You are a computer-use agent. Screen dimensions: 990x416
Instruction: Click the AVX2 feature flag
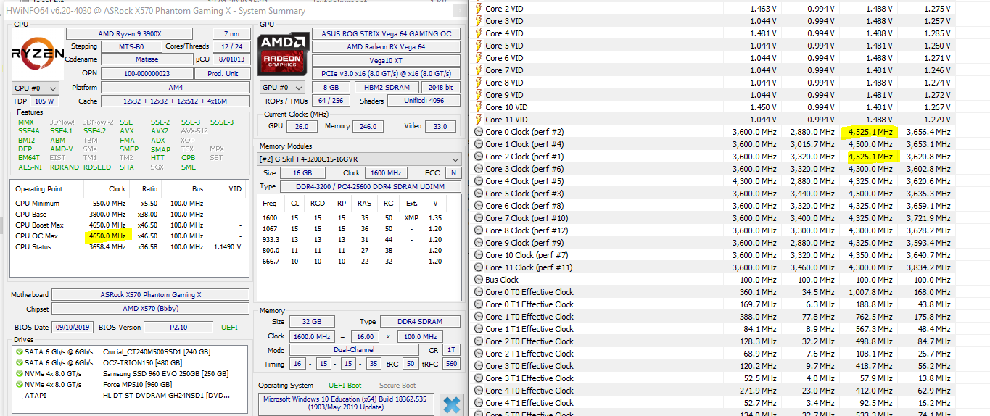click(160, 131)
